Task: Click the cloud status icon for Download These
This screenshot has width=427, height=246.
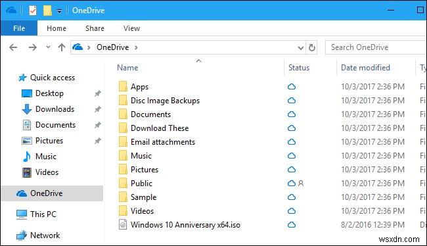Action: pos(292,128)
